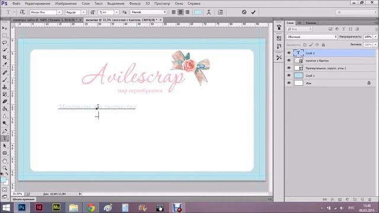379x213 pixels.
Task: Select the Rectangular Marquee tool
Action: (x=5, y=35)
